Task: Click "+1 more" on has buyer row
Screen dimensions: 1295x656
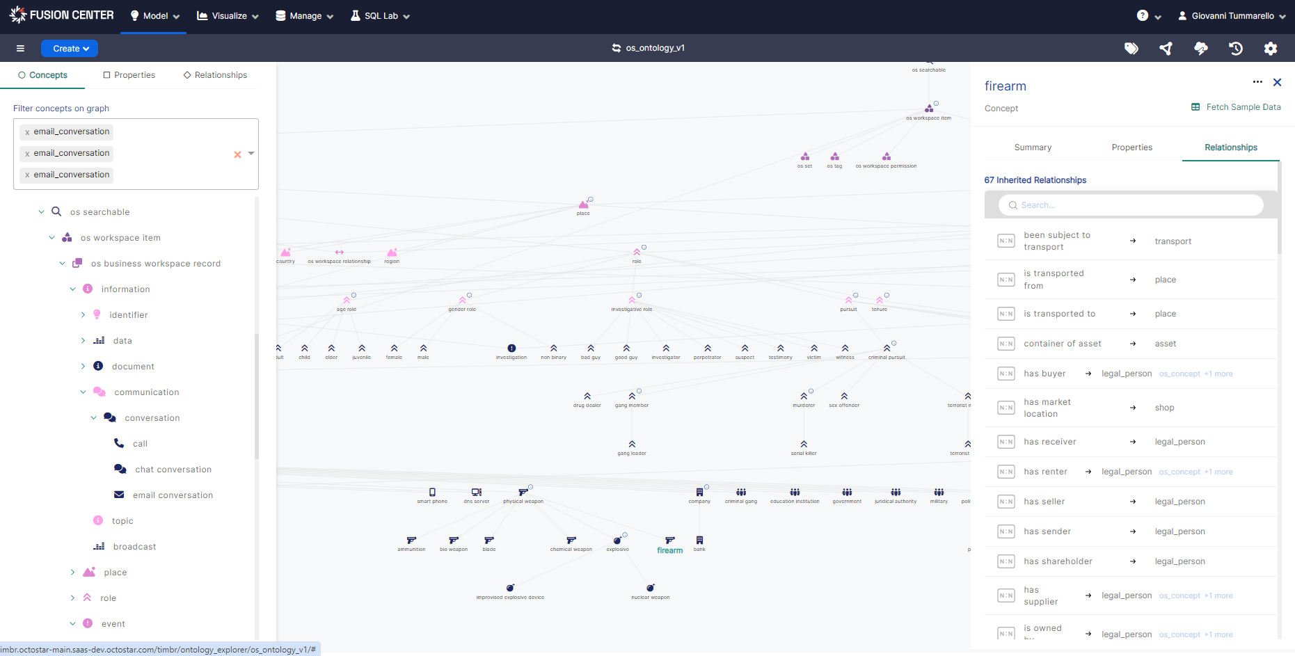Action: click(x=1218, y=374)
